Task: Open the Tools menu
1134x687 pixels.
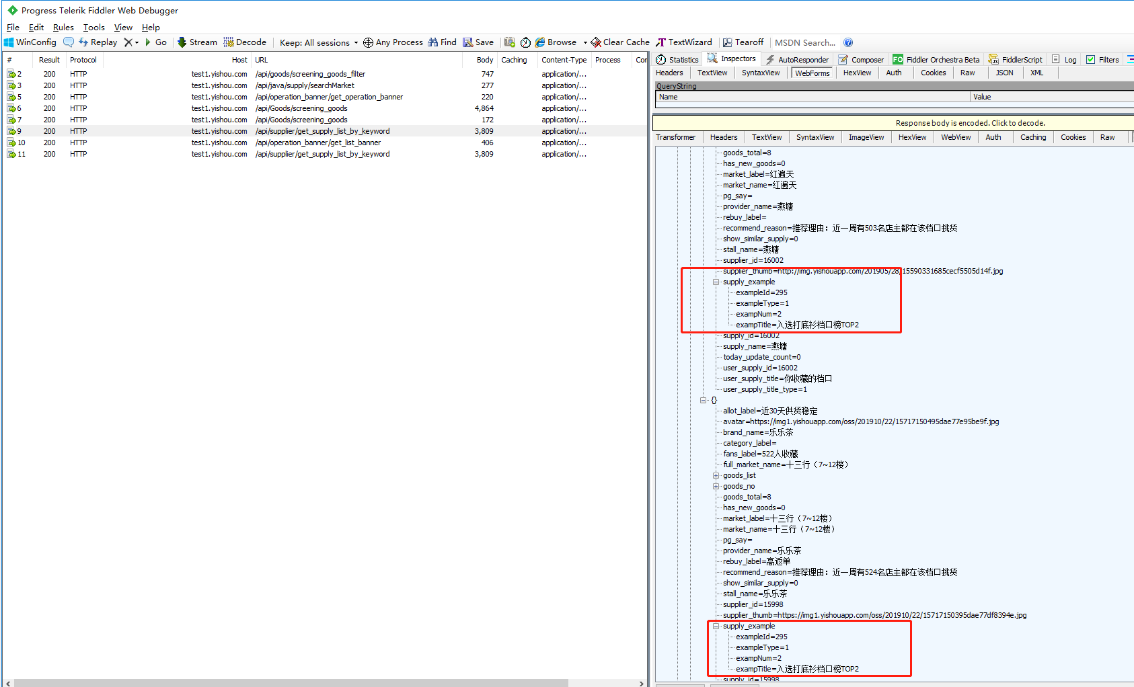Action: 94,28
